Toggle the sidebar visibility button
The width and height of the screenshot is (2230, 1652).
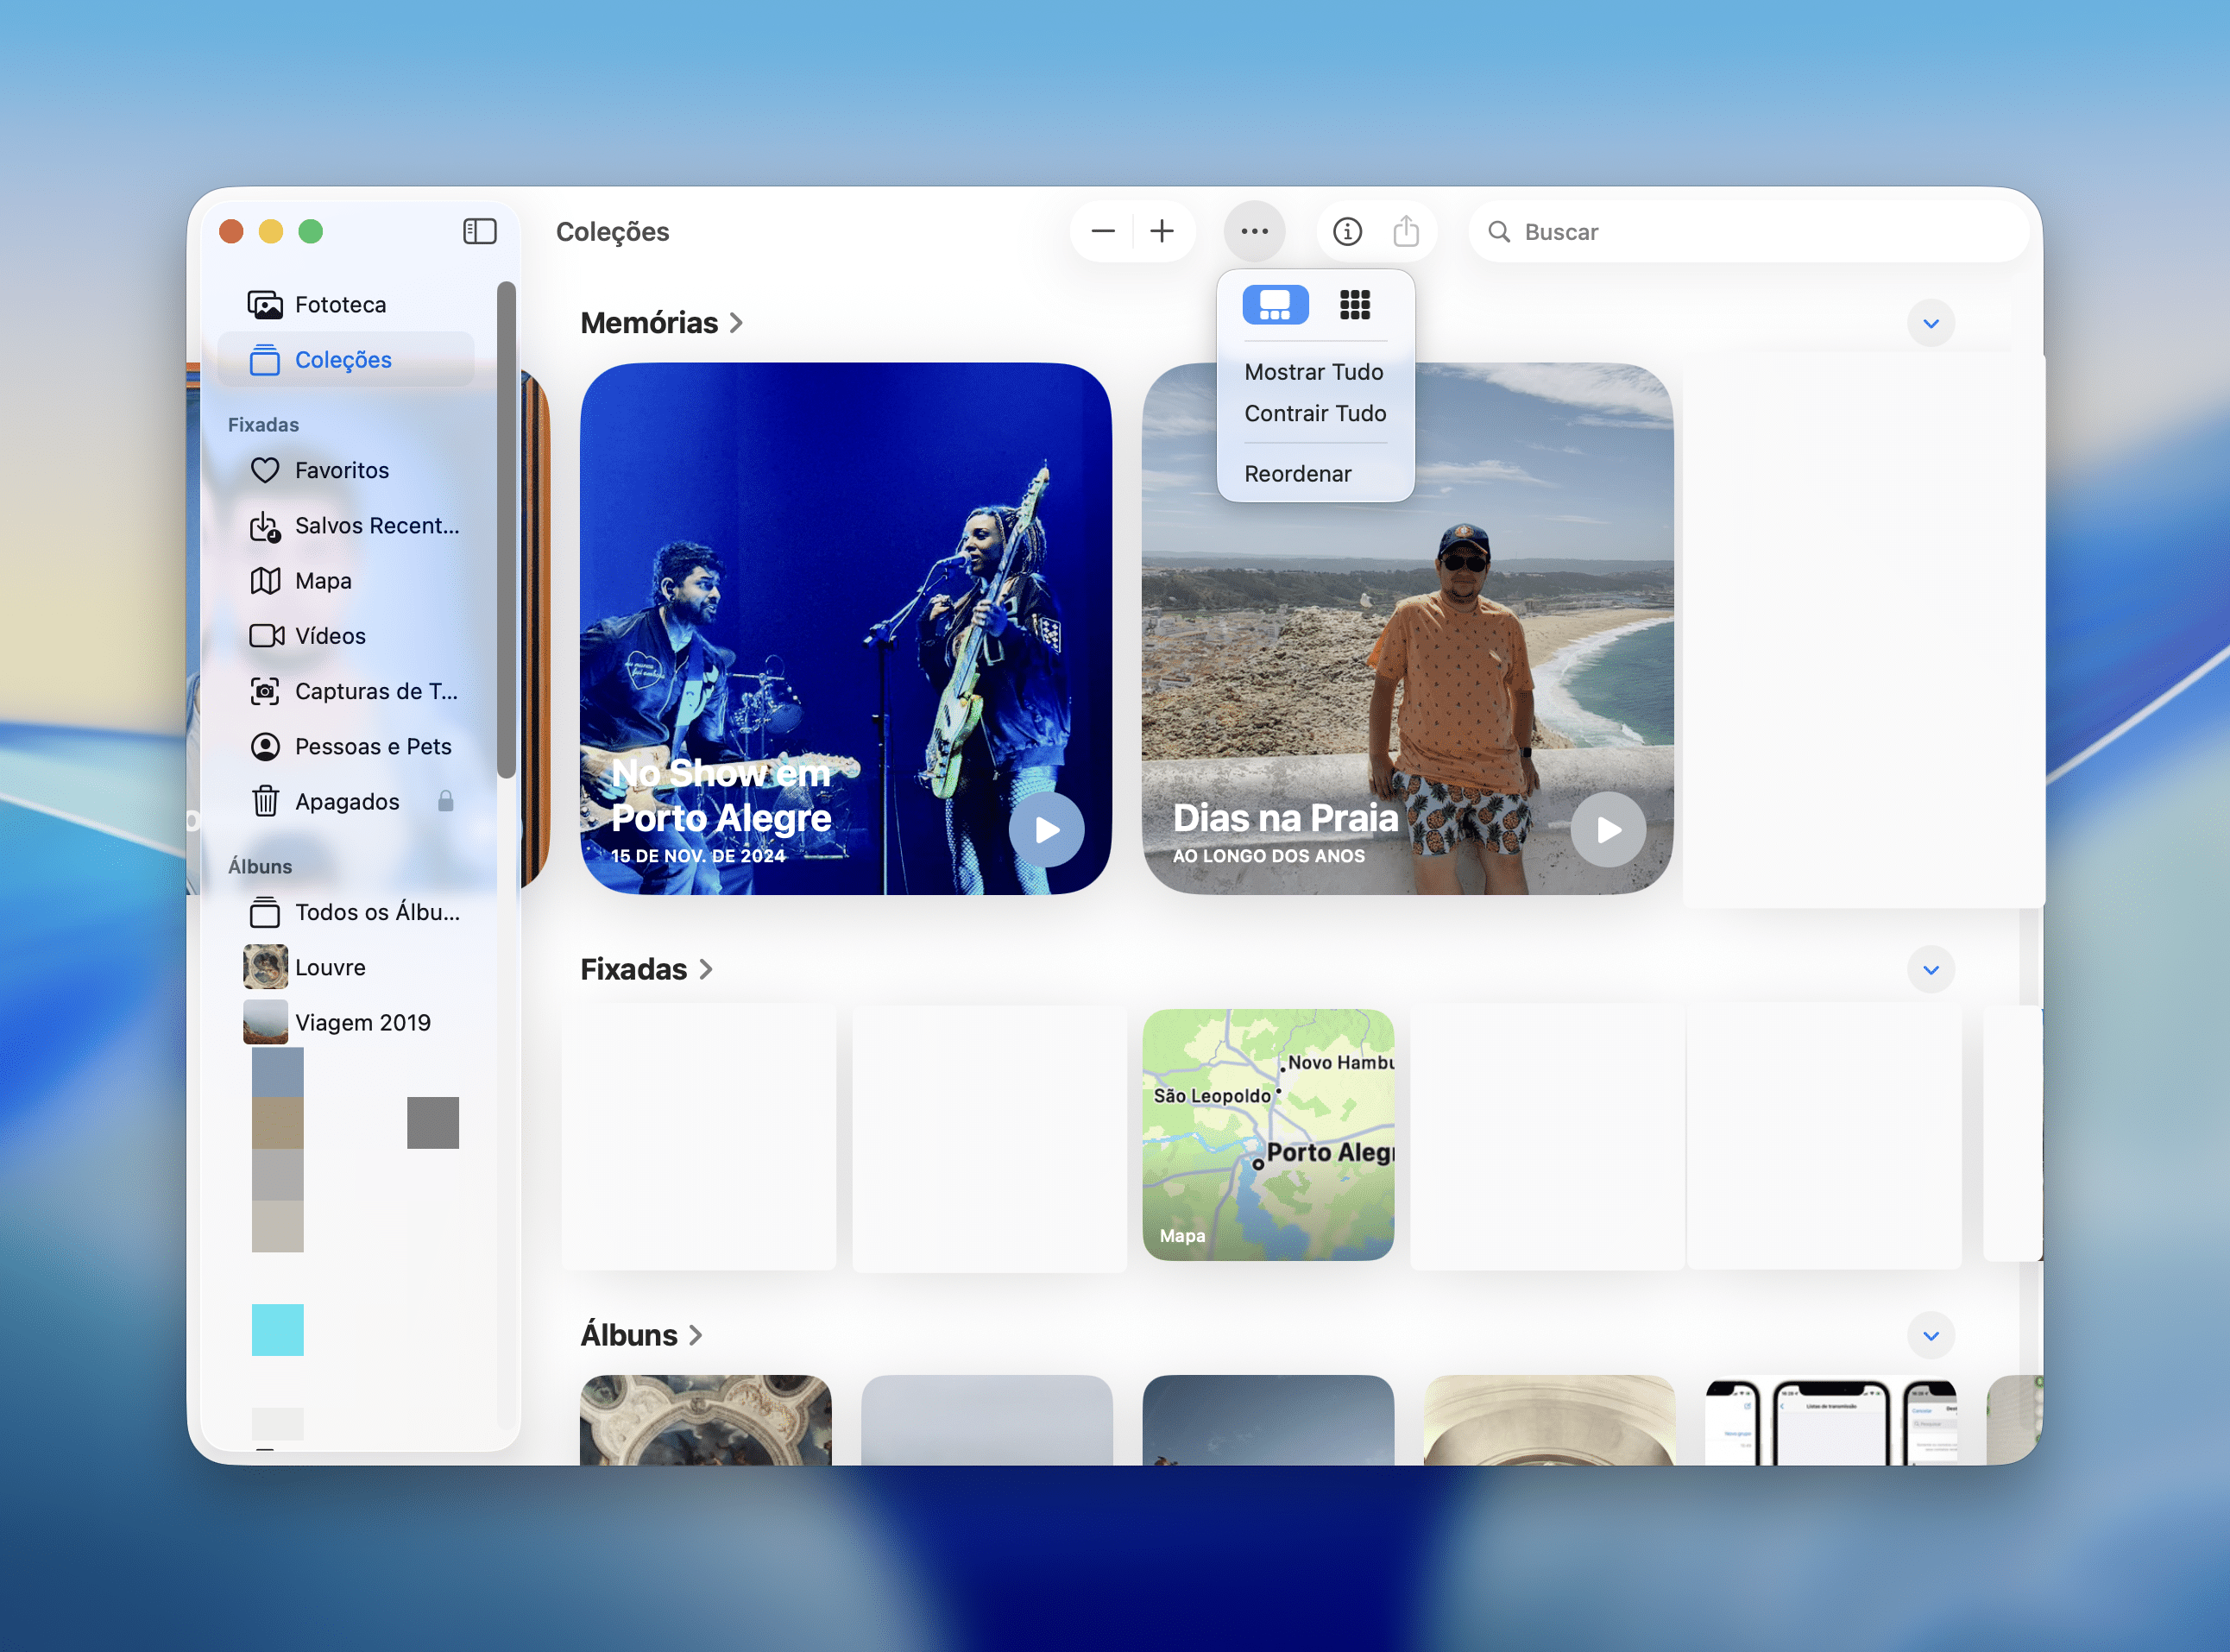click(479, 232)
